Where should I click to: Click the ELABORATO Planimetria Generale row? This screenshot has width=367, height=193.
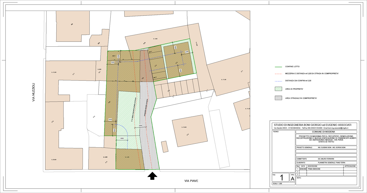pos(326,163)
